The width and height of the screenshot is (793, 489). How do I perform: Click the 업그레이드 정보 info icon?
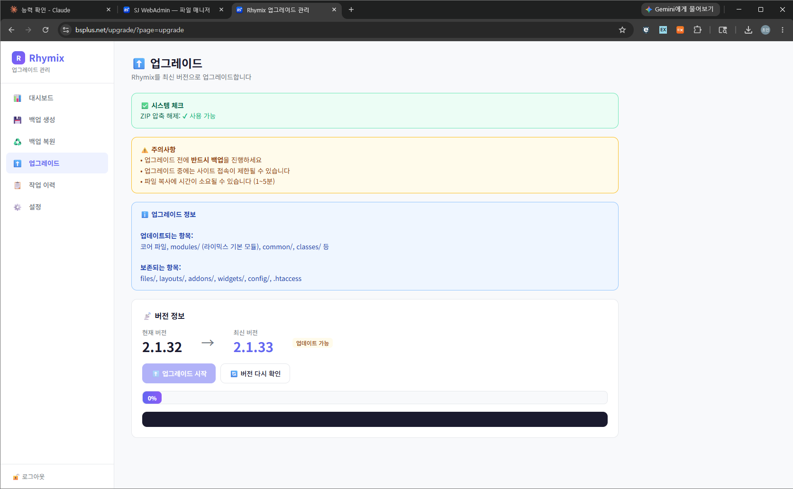[x=145, y=215]
